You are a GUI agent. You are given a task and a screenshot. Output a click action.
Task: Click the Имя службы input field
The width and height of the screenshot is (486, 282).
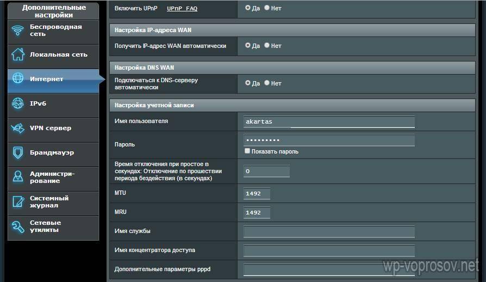(x=329, y=232)
